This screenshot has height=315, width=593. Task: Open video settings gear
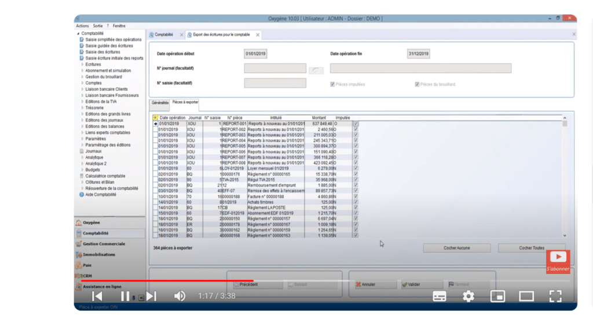468,296
